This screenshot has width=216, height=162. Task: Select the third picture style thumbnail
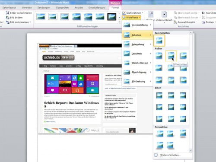(x=64, y=17)
